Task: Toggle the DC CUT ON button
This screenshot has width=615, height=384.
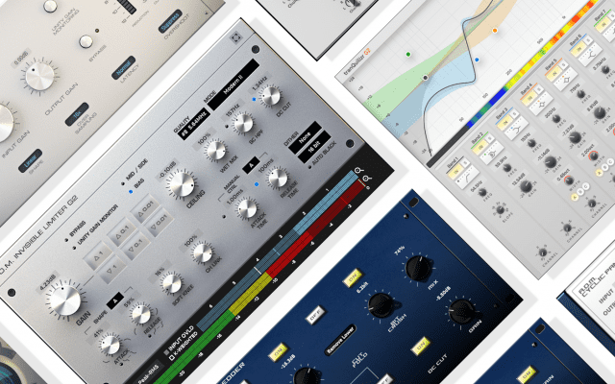Action: (x=417, y=345)
